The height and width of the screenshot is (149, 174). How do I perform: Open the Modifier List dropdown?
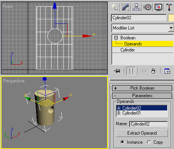171,28
